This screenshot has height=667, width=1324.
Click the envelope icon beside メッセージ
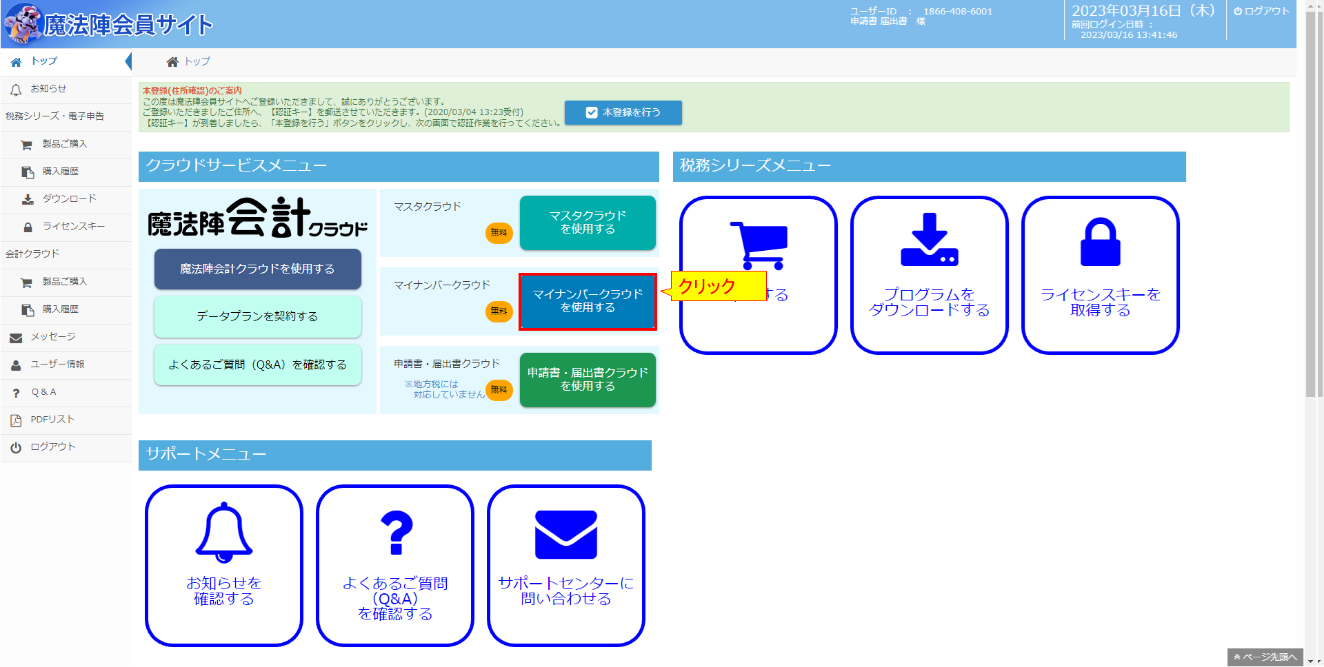tap(16, 338)
